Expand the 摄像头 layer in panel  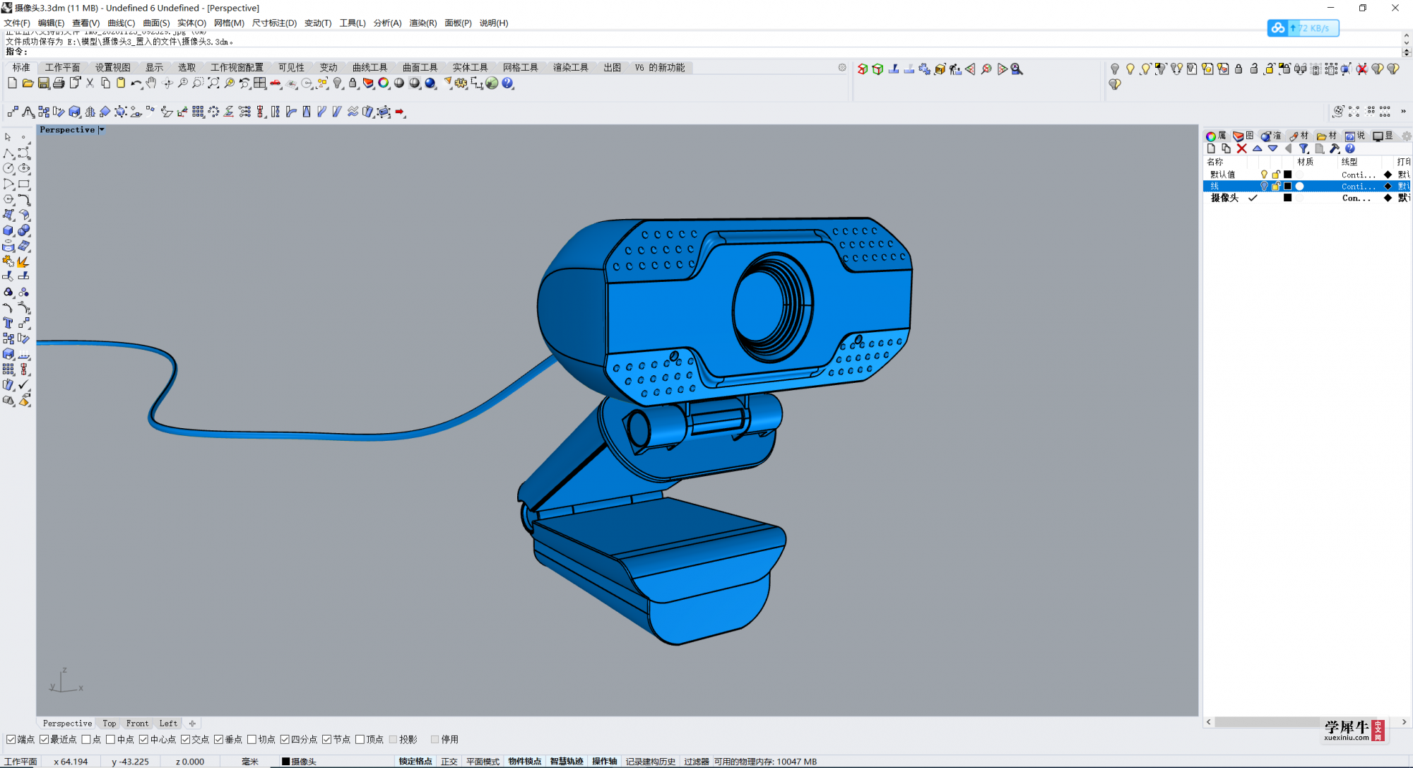1209,198
